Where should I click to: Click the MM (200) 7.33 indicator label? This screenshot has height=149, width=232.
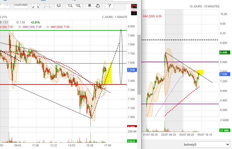(x=60, y=27)
